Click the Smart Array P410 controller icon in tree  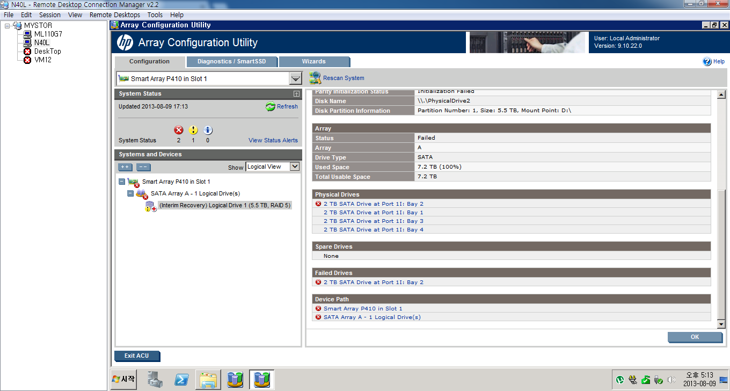click(134, 182)
